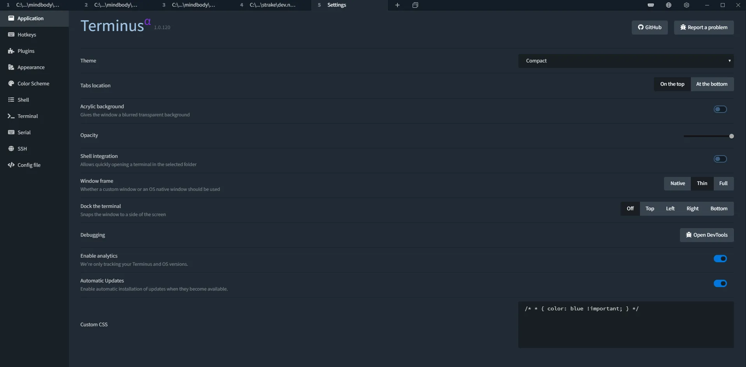746x367 pixels.
Task: Choose Thin window frame
Action: point(702,183)
